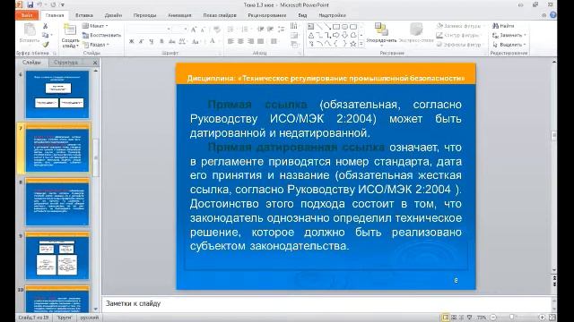Toggle underline formatting Ч

coord(152,42)
